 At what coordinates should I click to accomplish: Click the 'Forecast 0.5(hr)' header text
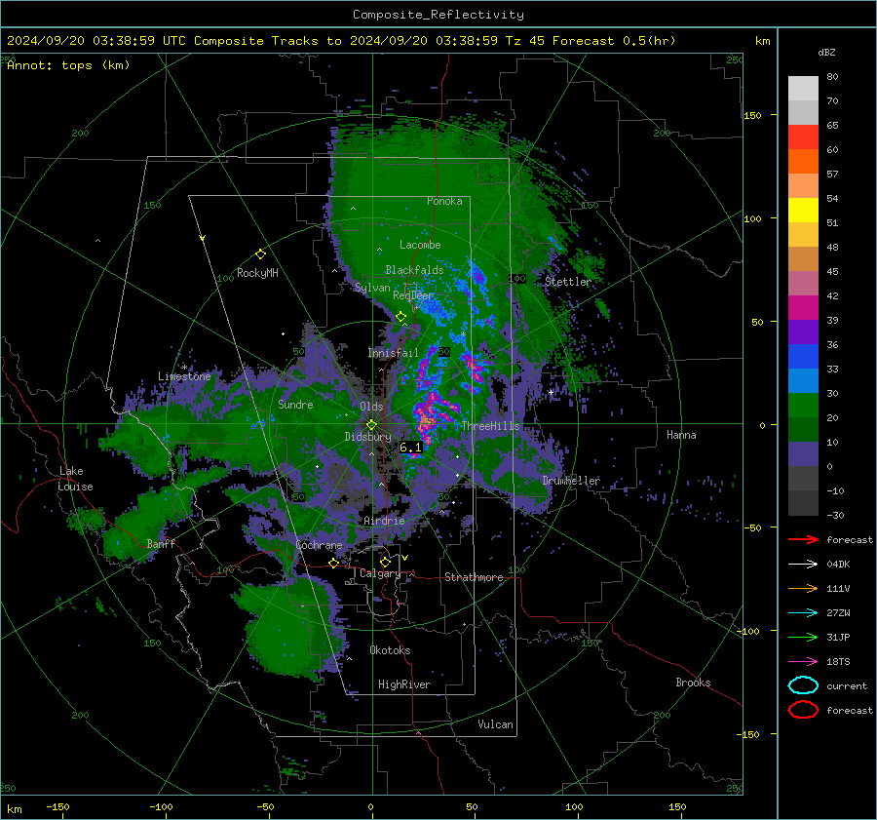click(614, 41)
